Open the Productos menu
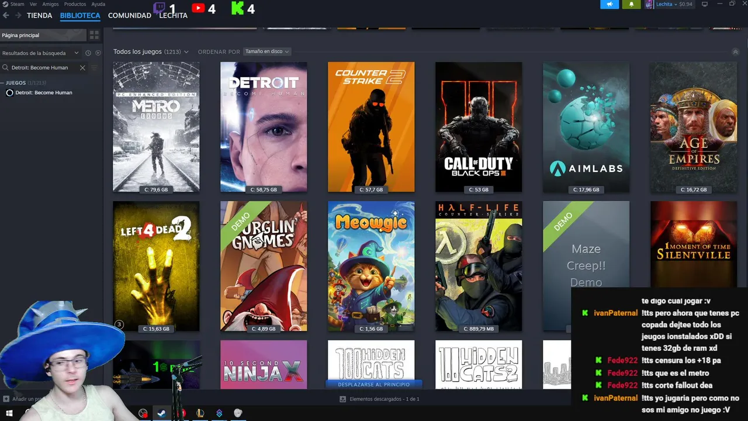The height and width of the screenshot is (421, 748). (75, 4)
